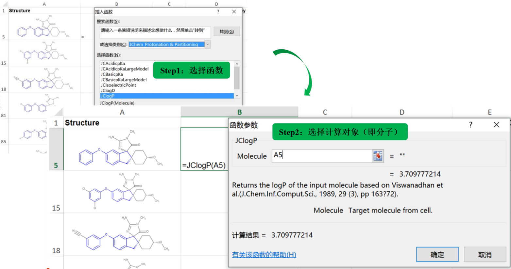Open the function category dropdown

[208, 44]
